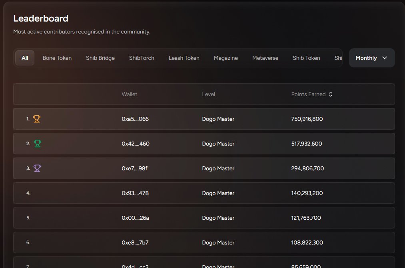Screen dimensions: 405x268
Task: Click points value 517,932,600
Action: point(307,144)
